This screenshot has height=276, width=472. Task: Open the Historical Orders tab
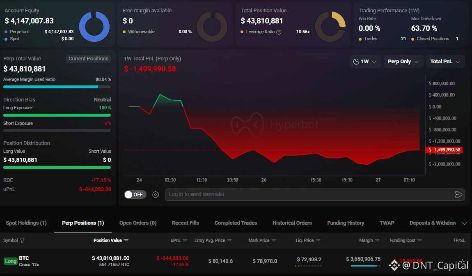click(292, 223)
